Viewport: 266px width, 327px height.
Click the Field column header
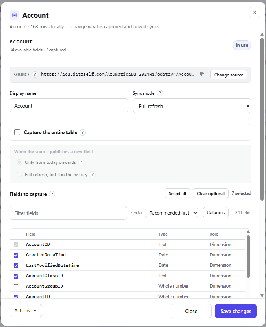point(30,234)
